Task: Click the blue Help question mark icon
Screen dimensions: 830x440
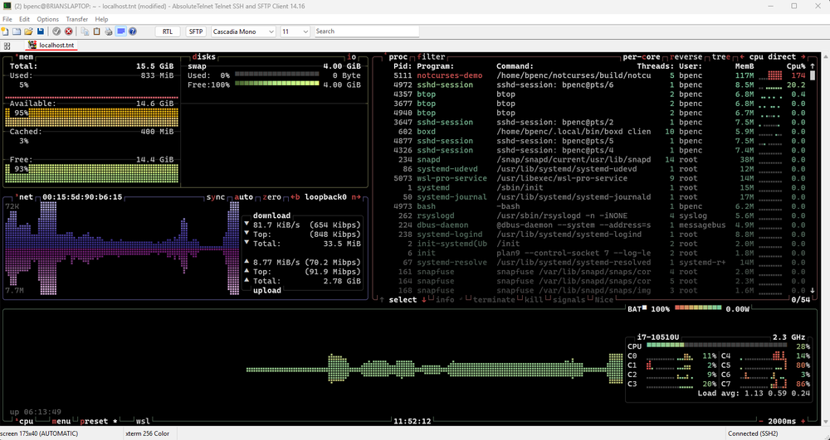Action: (133, 31)
